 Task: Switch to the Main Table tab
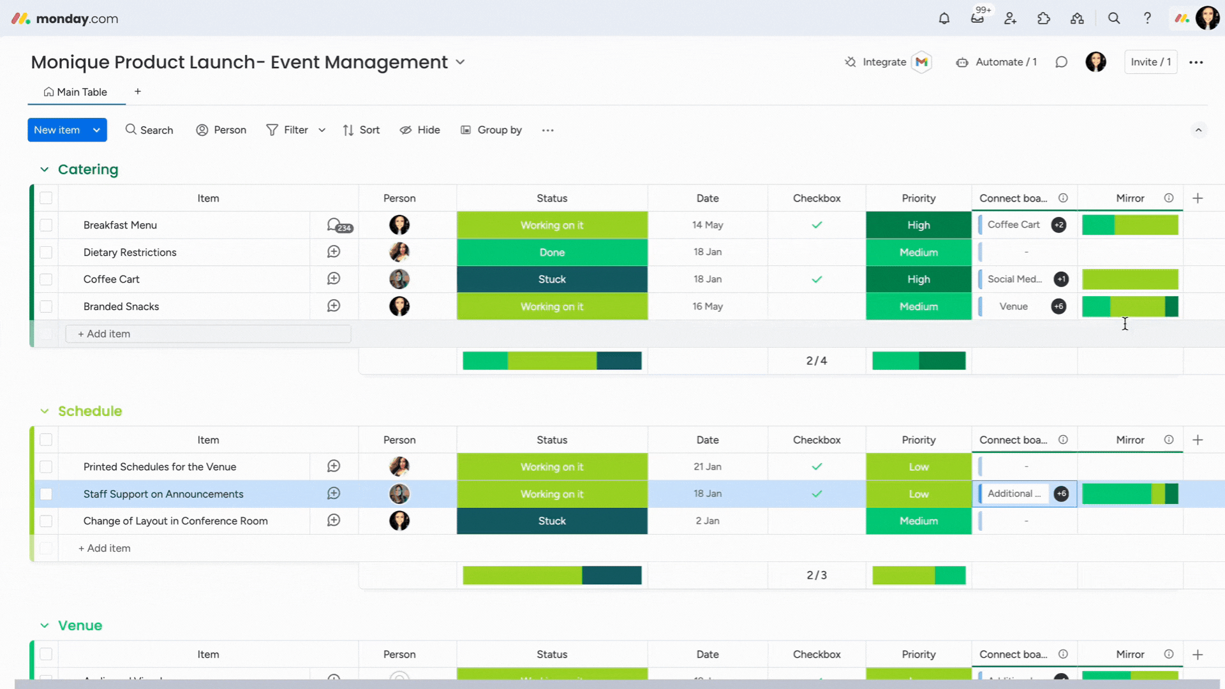[76, 92]
